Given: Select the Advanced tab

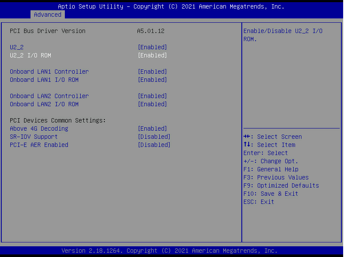Looking at the screenshot, I should tap(48, 15).
